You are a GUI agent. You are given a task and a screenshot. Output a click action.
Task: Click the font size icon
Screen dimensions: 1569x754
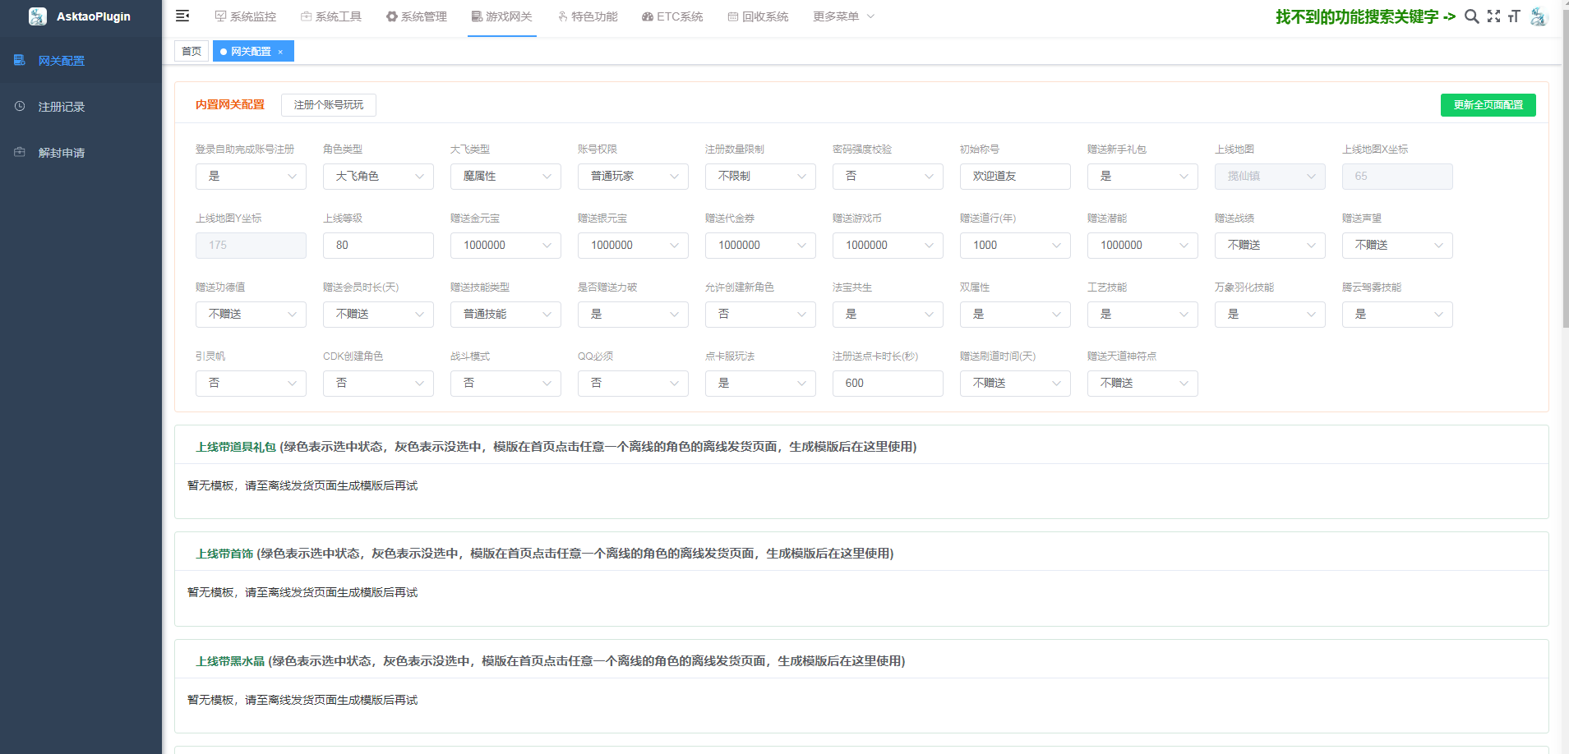1514,16
